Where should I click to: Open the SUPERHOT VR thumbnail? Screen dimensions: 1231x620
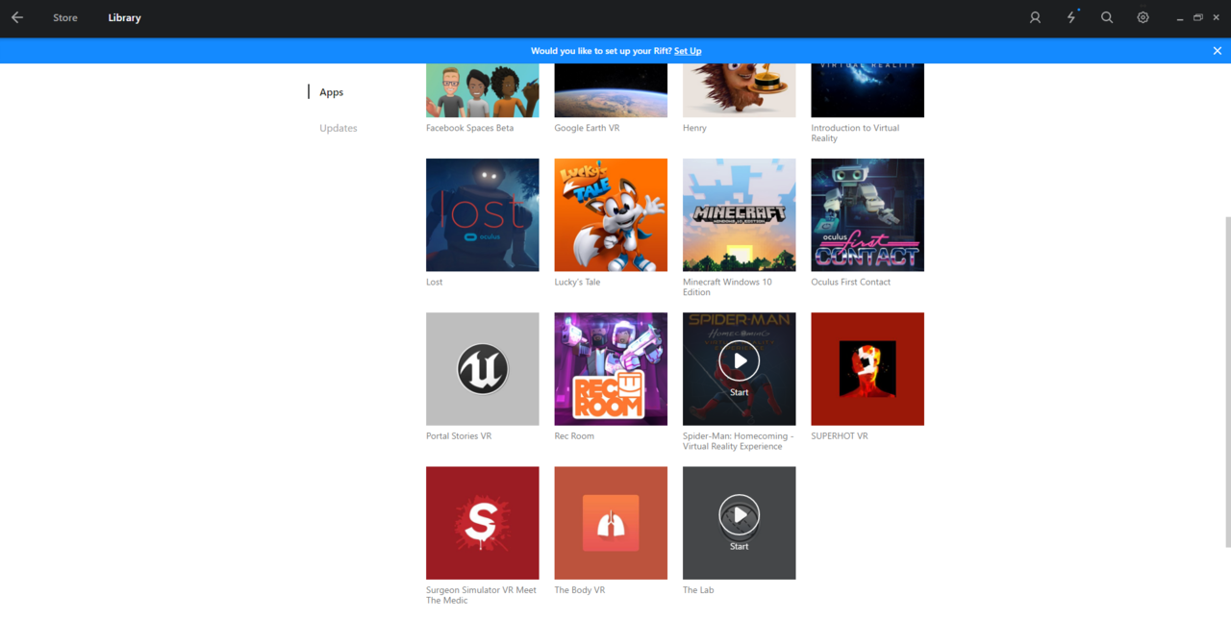[x=867, y=368]
